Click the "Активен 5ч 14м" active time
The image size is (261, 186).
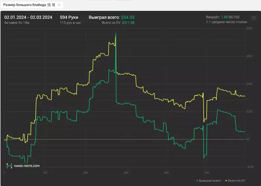click(16, 23)
